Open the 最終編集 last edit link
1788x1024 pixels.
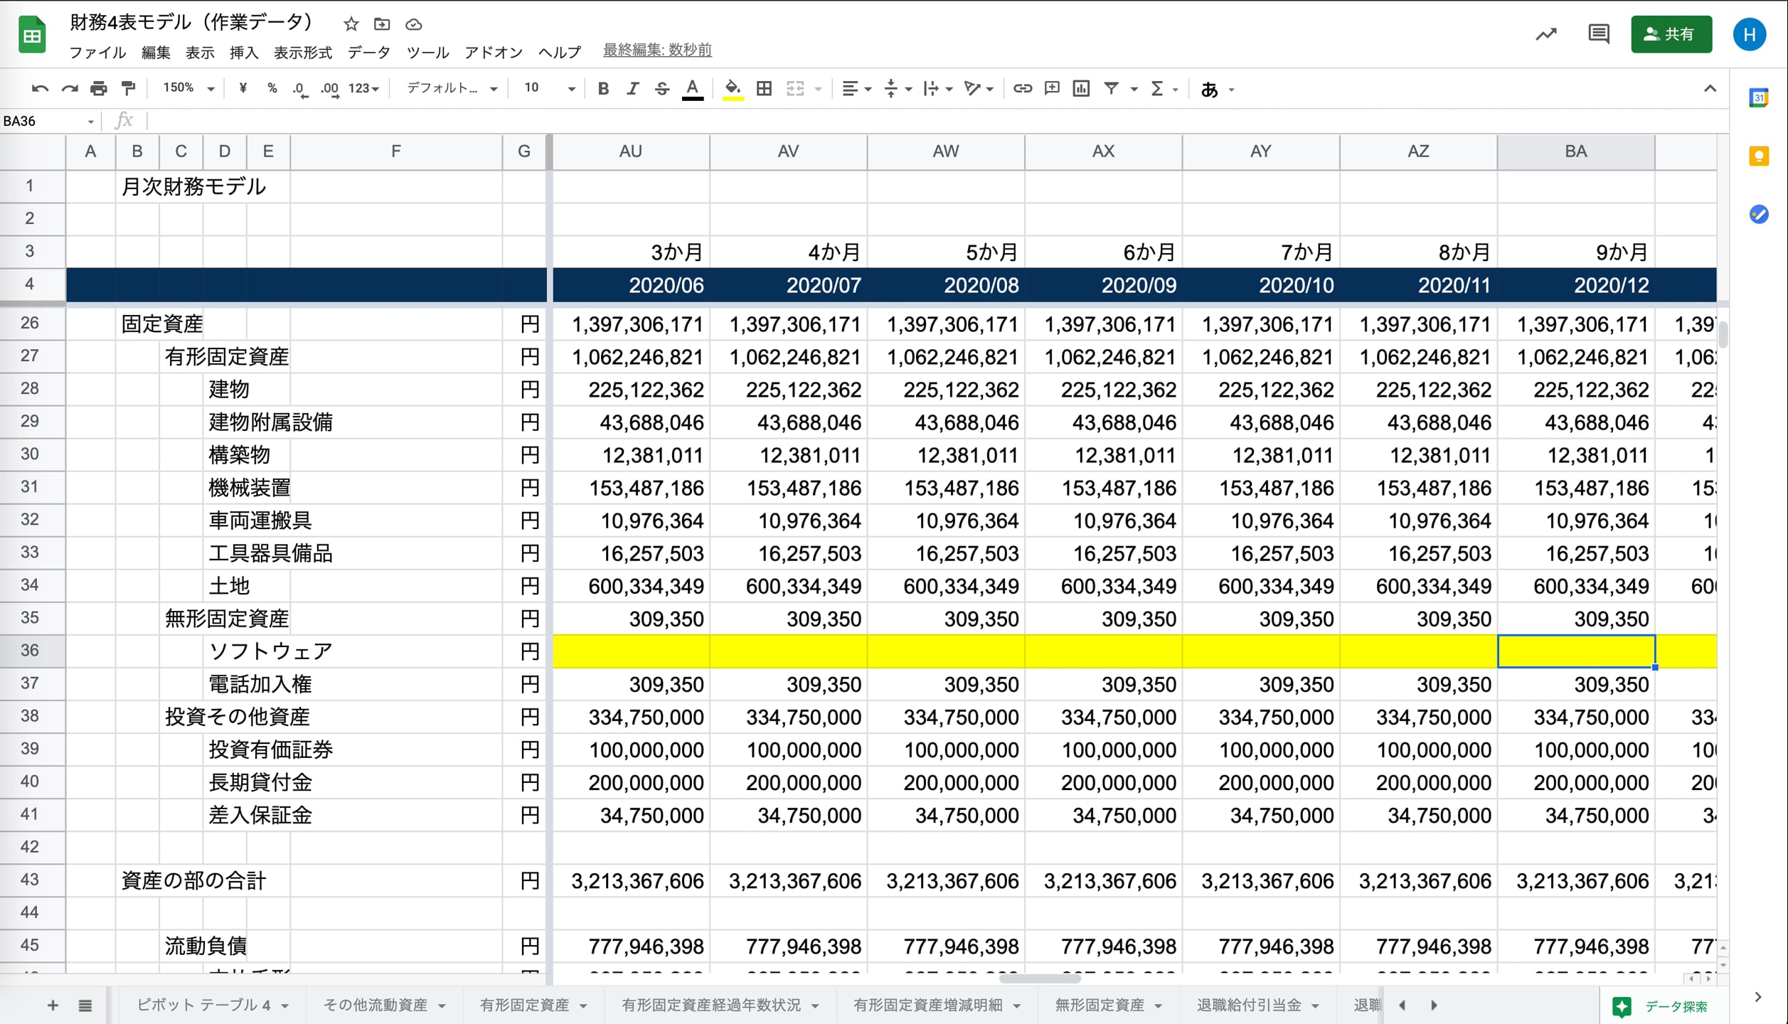point(657,50)
